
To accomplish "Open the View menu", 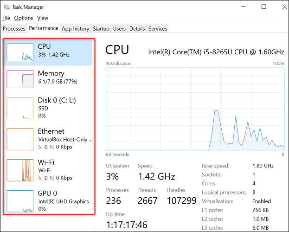I will (x=43, y=18).
